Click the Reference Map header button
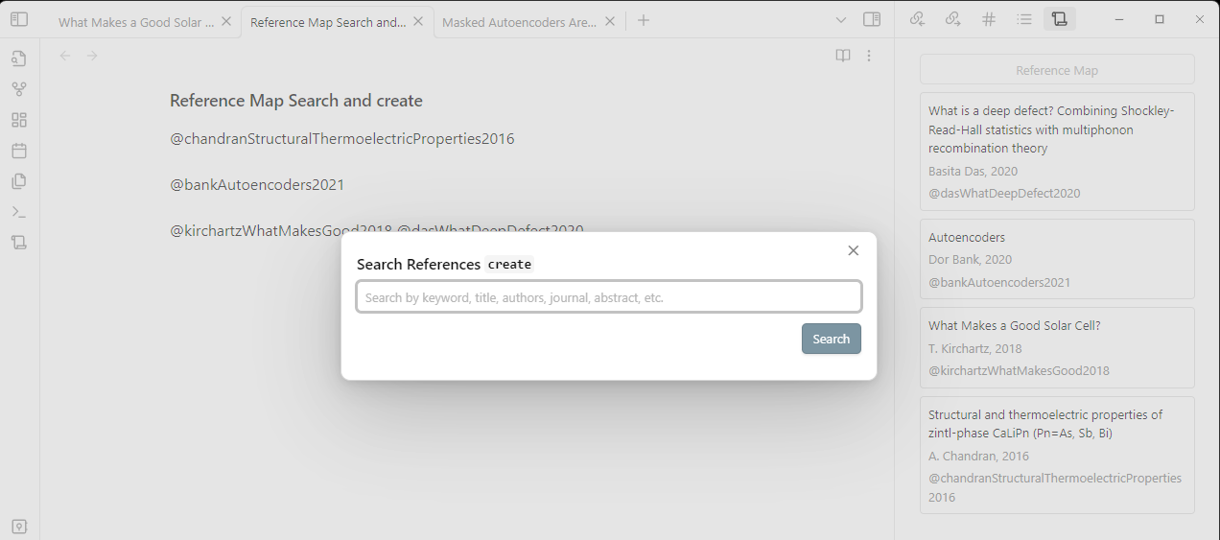This screenshot has width=1220, height=540. [1057, 70]
